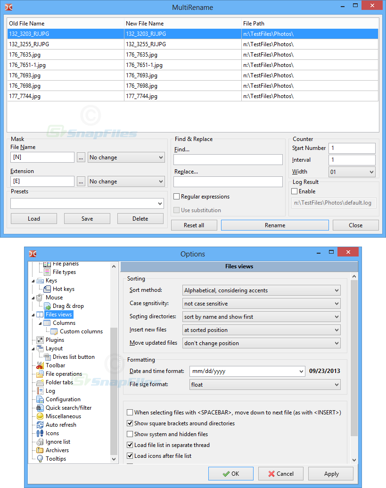This screenshot has height=488, width=386.
Task: Click the Keys keyboard icon
Action: click(40, 281)
